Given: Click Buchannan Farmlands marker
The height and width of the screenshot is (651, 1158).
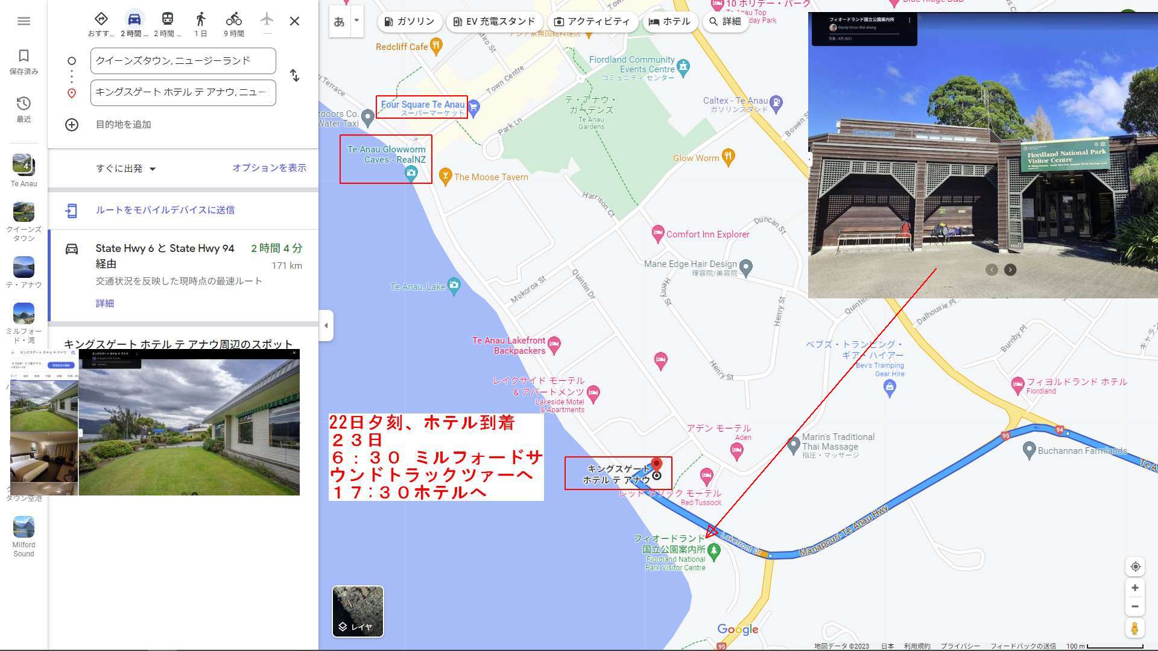Looking at the screenshot, I should 1030,449.
